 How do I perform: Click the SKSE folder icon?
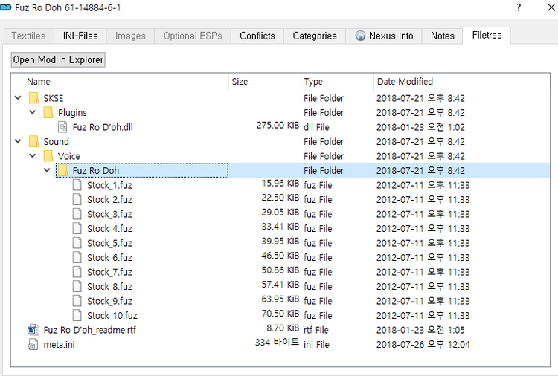[33, 98]
